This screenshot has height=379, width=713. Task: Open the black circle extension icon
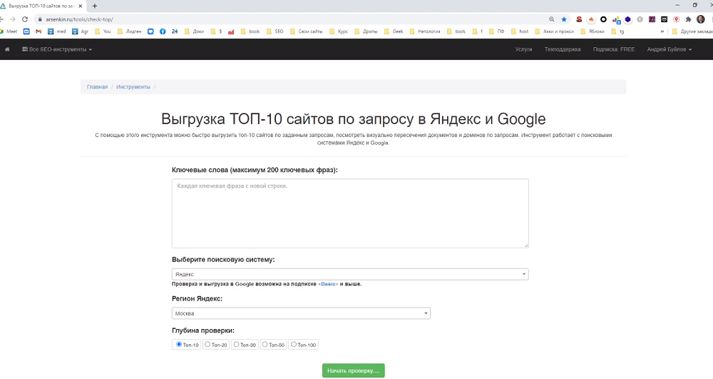603,19
